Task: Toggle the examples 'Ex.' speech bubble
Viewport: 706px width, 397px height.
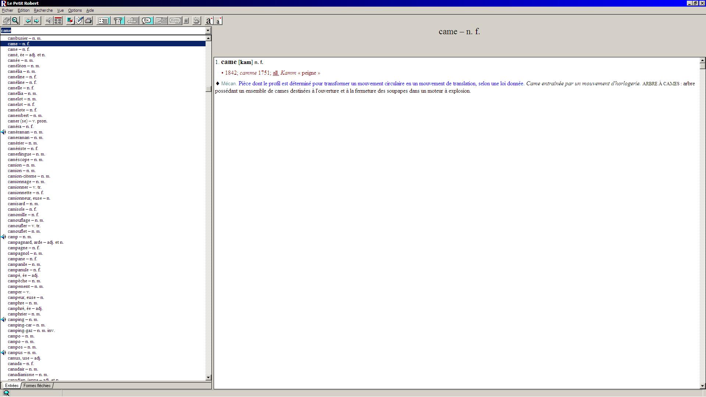Action: [146, 21]
